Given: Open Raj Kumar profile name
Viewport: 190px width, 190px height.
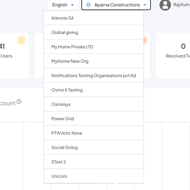Looking at the screenshot, I should 182,5.
